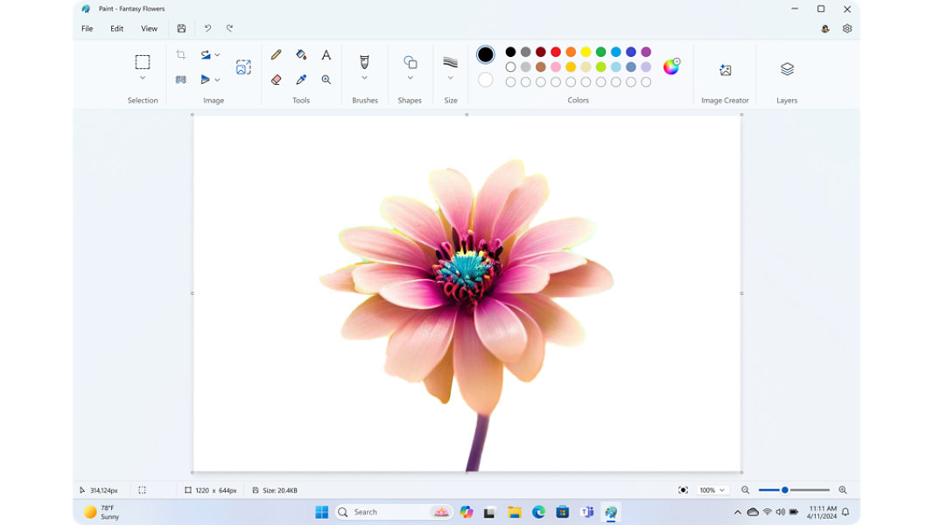Image resolution: width=933 pixels, height=525 pixels.
Task: Open the weather widget showing 78°F Sunny
Action: (102, 512)
